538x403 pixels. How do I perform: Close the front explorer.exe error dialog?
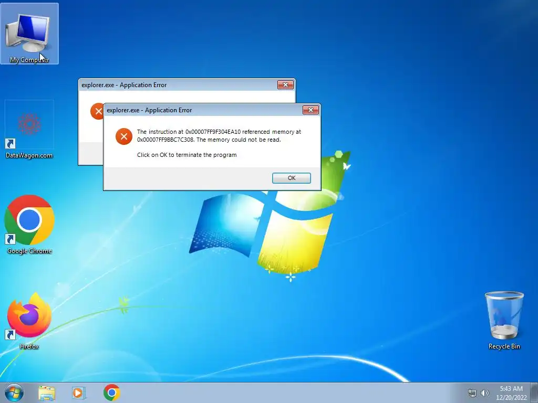pos(311,110)
